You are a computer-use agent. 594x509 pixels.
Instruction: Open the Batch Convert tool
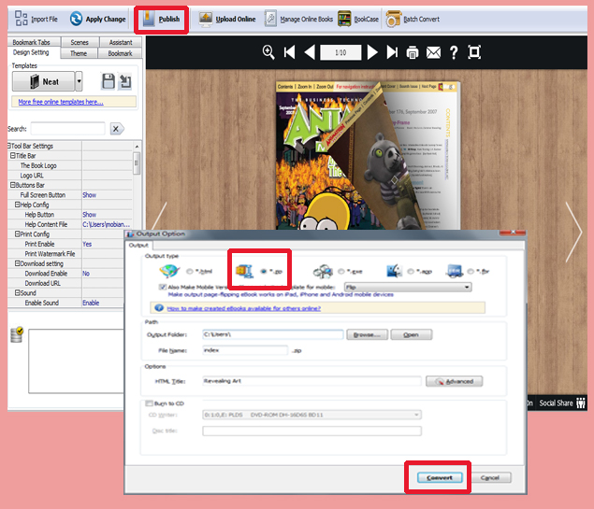413,19
